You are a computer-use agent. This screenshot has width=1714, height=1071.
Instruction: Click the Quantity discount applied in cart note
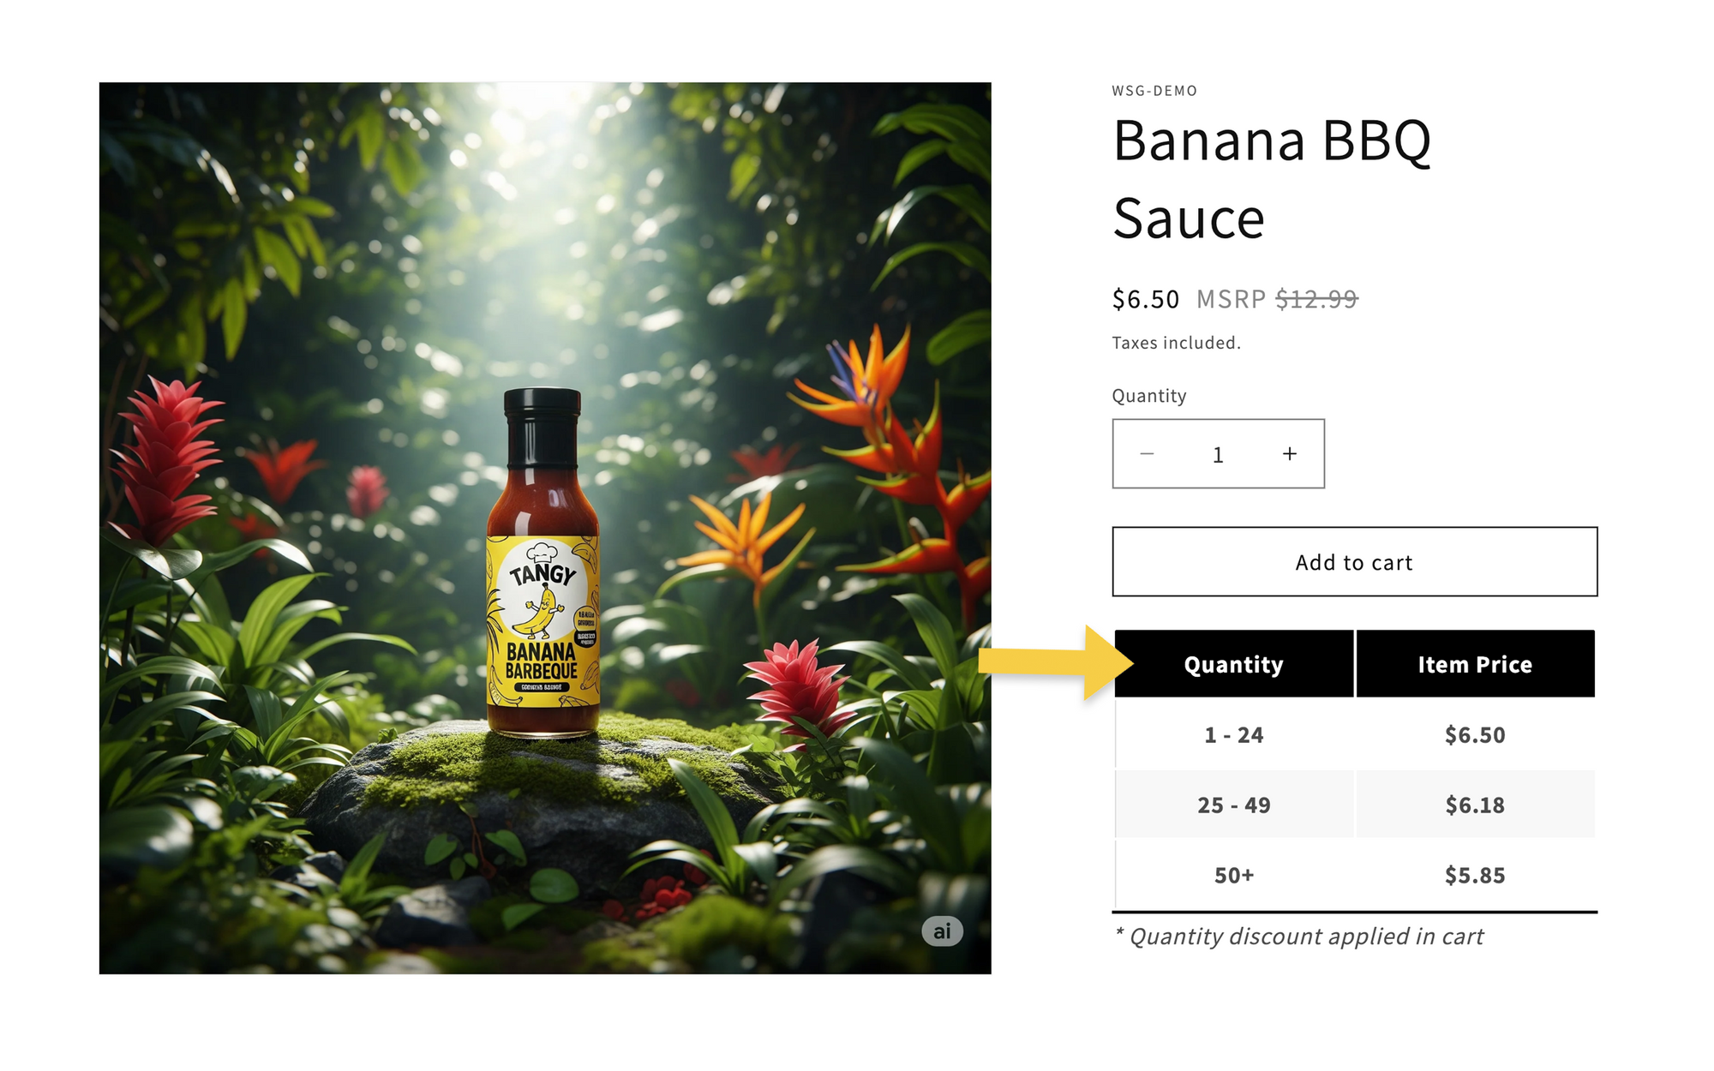(1298, 936)
